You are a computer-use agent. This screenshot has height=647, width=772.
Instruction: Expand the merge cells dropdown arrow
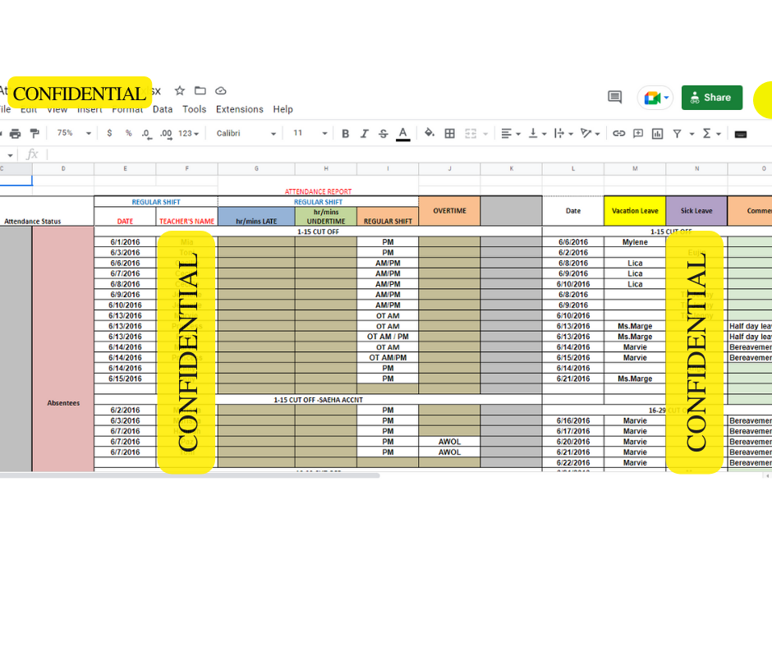pos(485,134)
